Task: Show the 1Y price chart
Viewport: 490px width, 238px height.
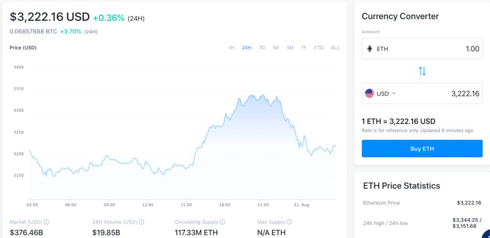Action: tap(304, 48)
